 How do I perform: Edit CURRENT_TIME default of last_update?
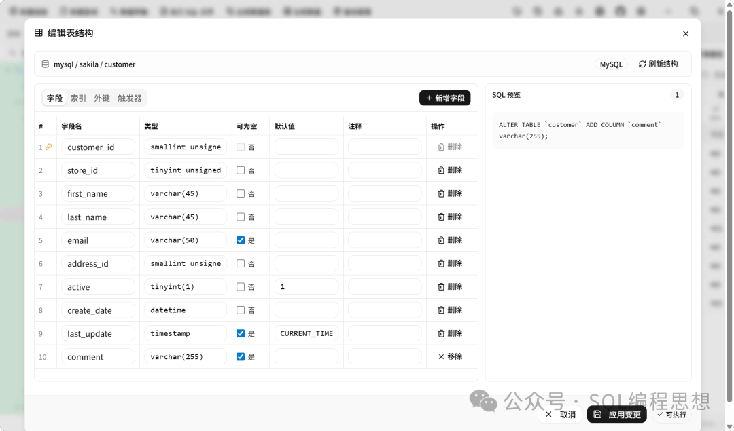[306, 333]
